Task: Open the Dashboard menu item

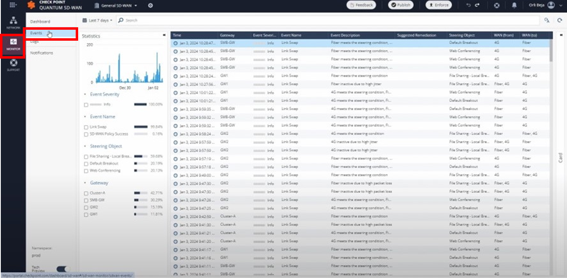Action: 40,22
